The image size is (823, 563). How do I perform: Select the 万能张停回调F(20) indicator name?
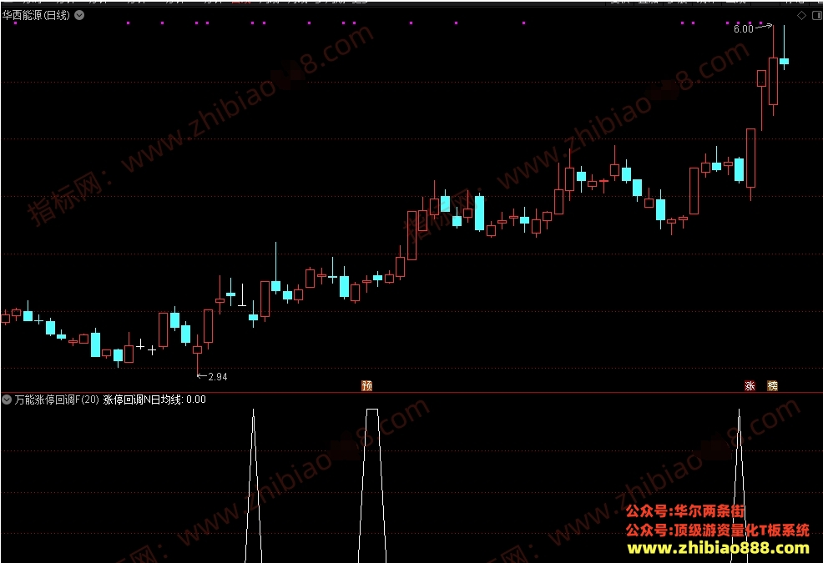[57, 400]
